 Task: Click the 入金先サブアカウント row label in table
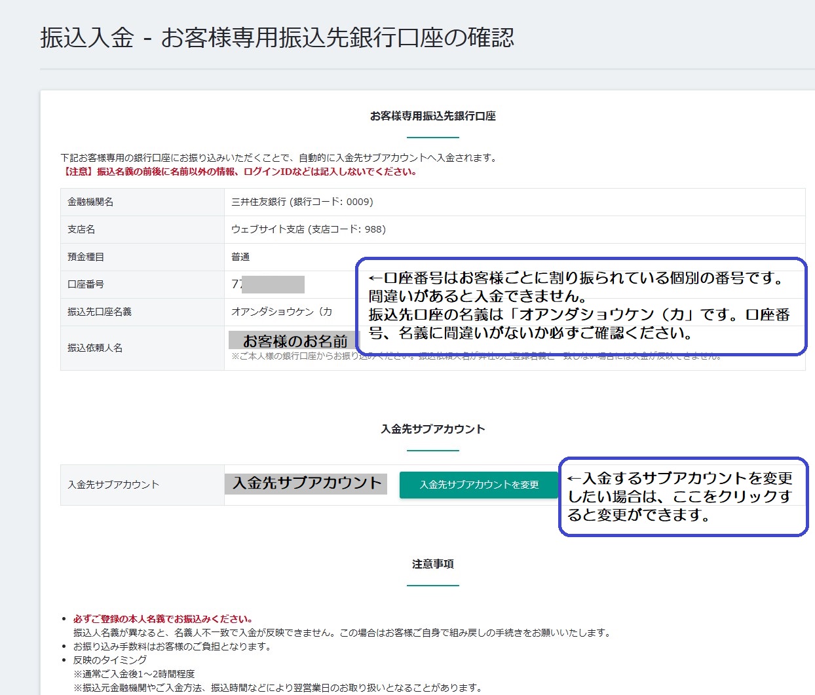pos(113,485)
